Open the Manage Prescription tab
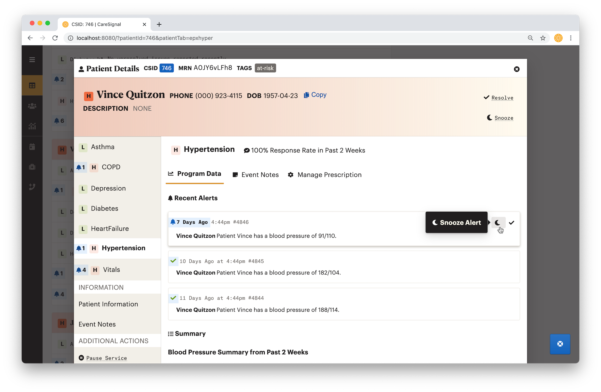Viewport: 601px width, 392px height. click(325, 175)
